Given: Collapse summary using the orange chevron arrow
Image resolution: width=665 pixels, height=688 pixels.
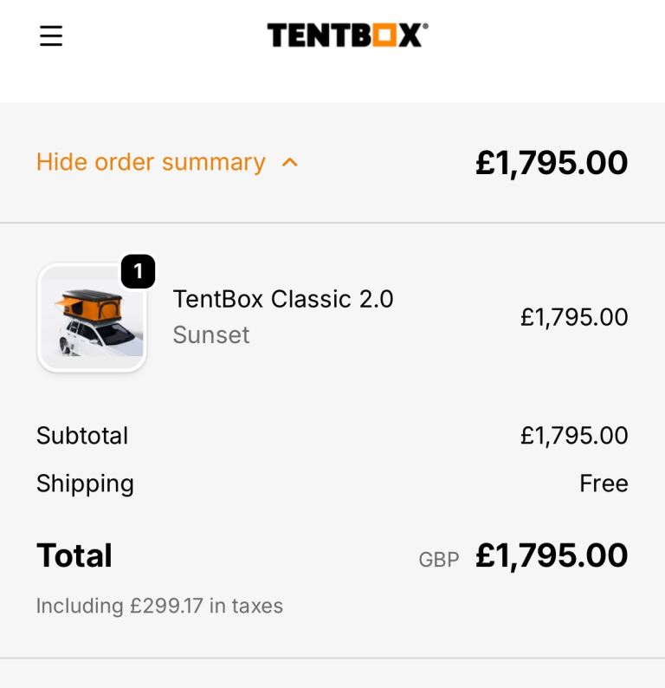Looking at the screenshot, I should coord(290,162).
